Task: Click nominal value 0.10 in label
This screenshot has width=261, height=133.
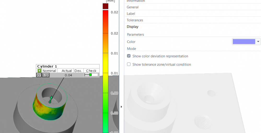Action: (46, 75)
